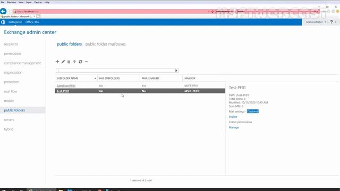Image resolution: width=340 pixels, height=191 pixels.
Task: Open organization in the left navigation
Action: [13, 73]
